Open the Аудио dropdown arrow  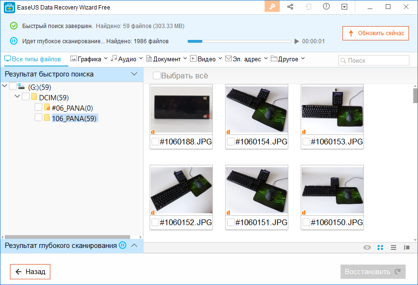pos(141,58)
